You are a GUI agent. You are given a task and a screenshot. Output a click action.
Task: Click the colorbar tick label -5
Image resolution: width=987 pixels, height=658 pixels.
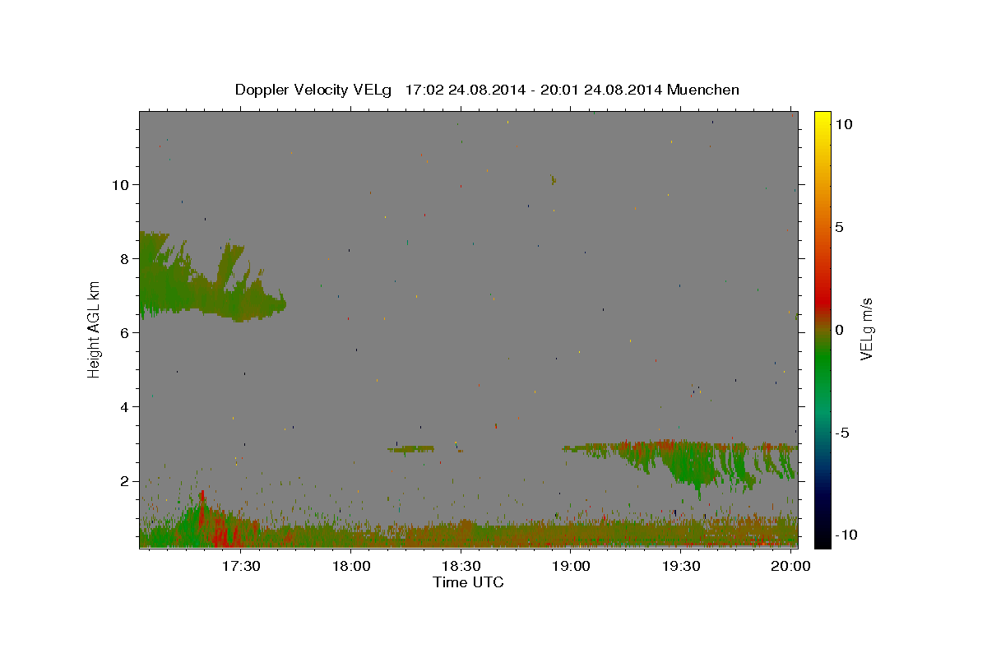[x=842, y=433]
